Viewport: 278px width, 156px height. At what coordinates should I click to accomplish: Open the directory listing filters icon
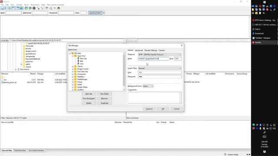point(47,8)
